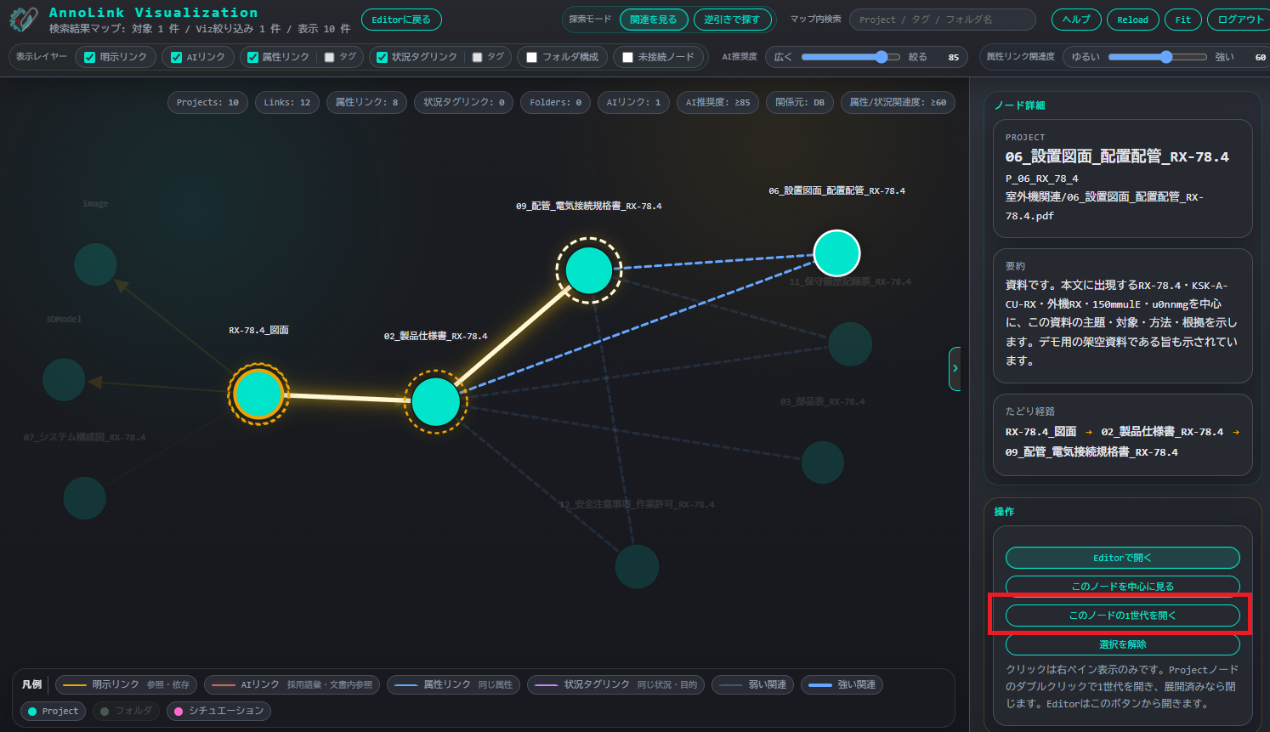The height and width of the screenshot is (732, 1270).
Task: Switch to 逆引きで探す search mode
Action: click(x=732, y=20)
